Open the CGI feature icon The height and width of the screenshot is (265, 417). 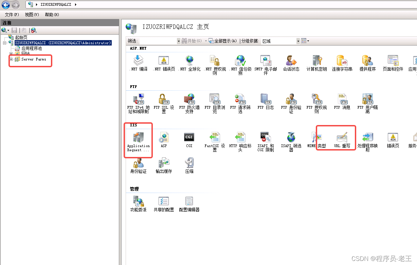189,140
